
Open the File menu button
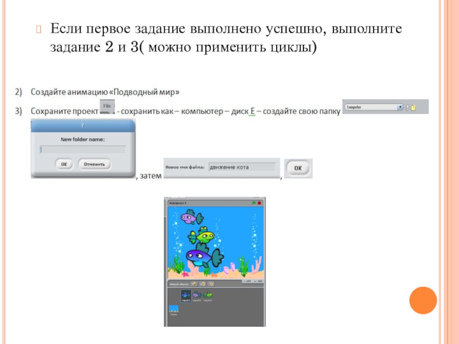(107, 107)
